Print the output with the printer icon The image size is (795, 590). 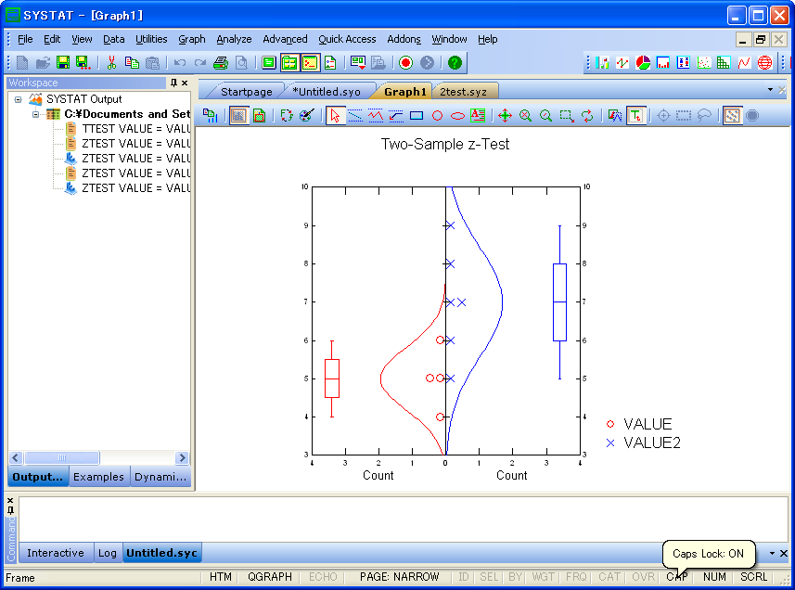click(x=221, y=63)
